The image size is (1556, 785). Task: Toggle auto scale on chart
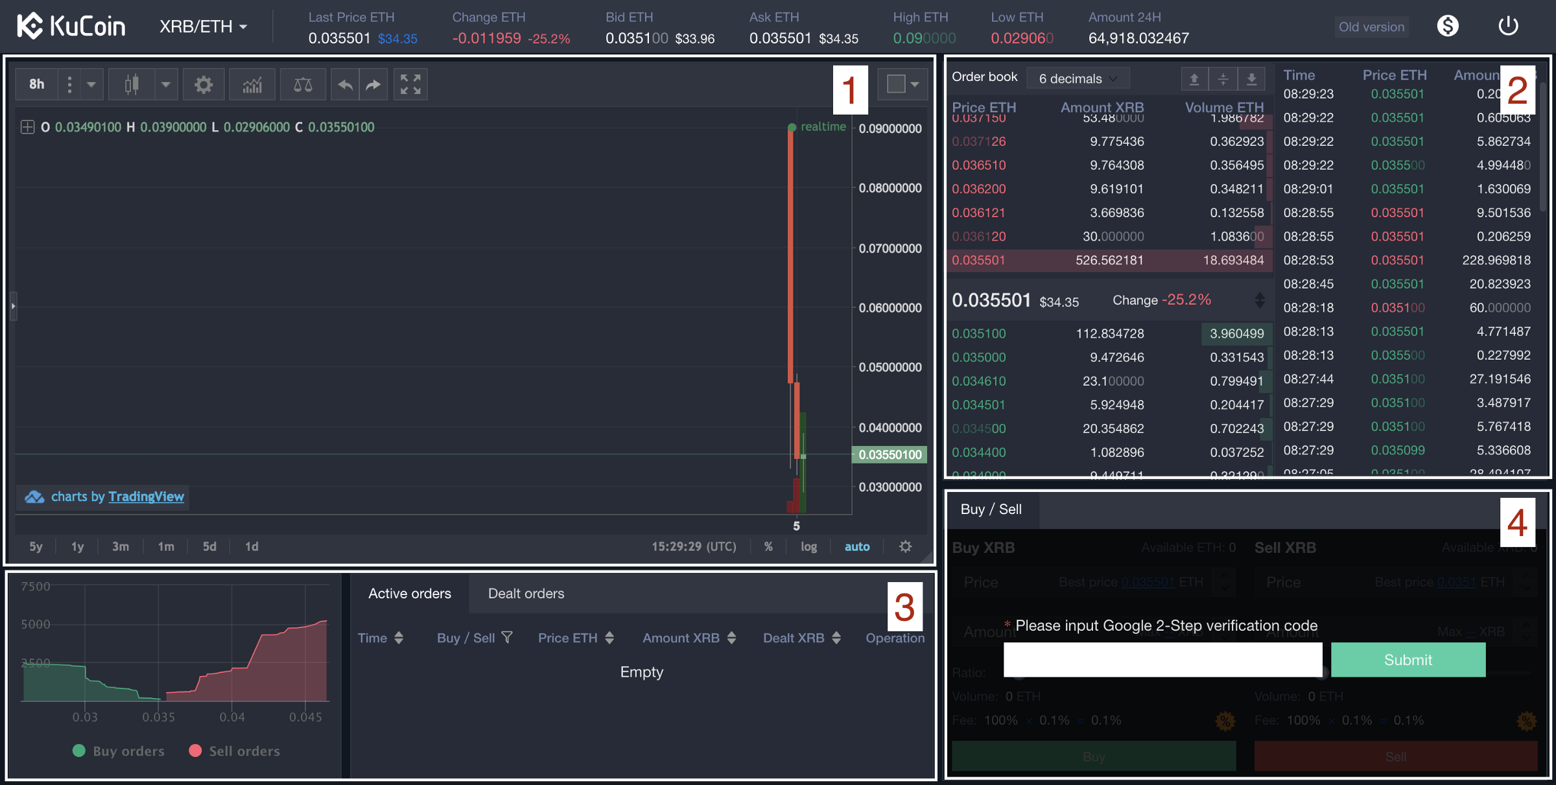[856, 546]
